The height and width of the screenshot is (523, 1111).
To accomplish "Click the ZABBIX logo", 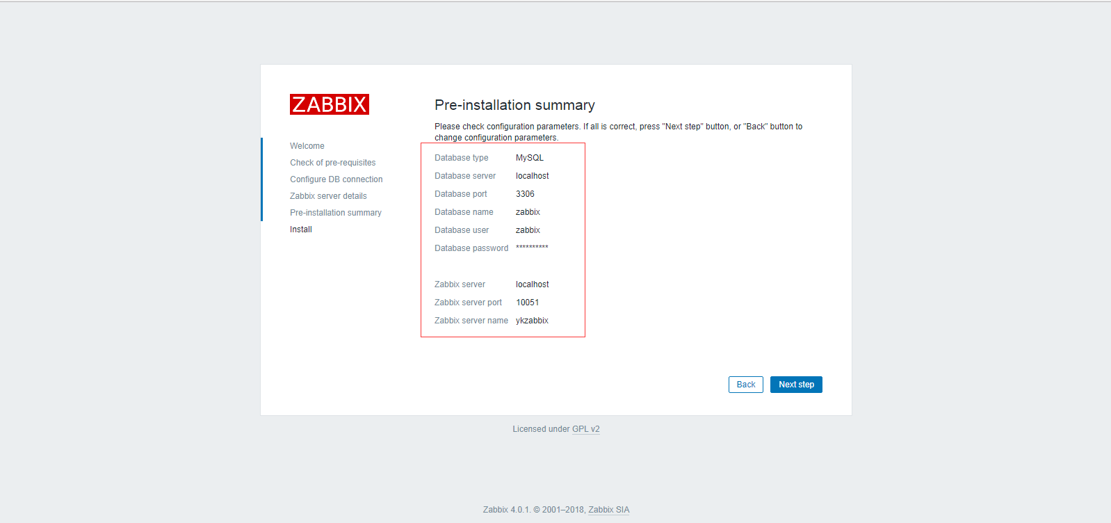I will point(329,104).
